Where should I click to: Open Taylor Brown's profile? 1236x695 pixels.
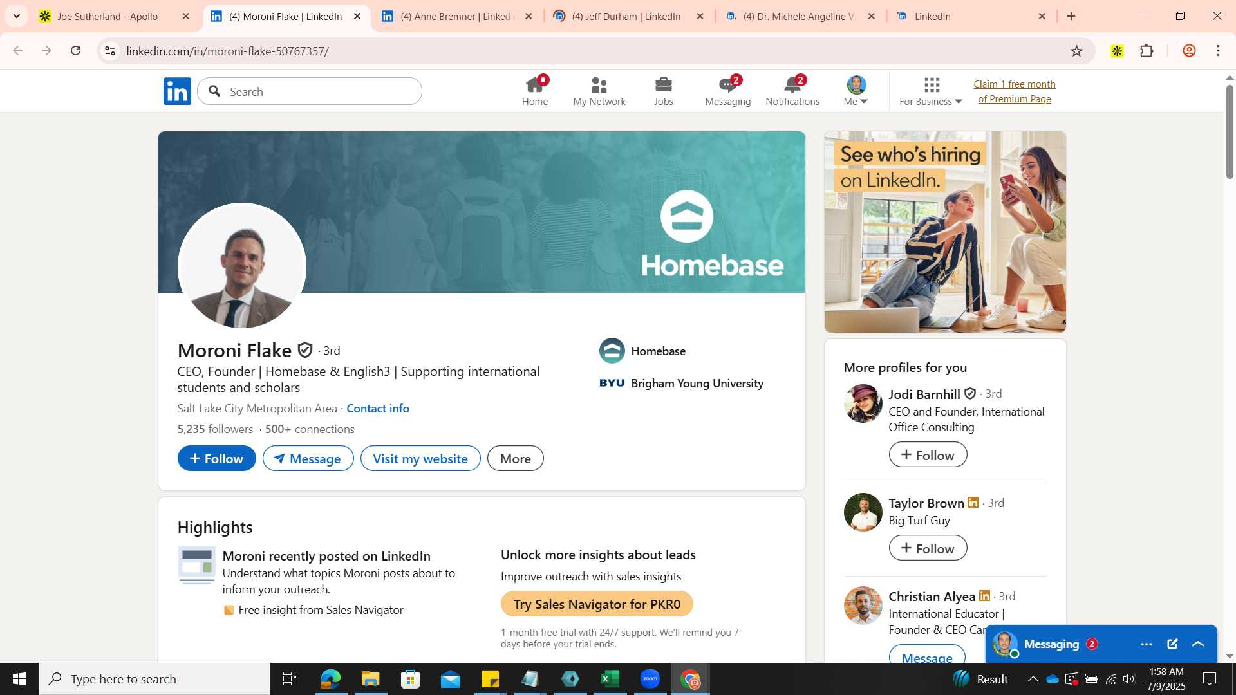tap(926, 503)
